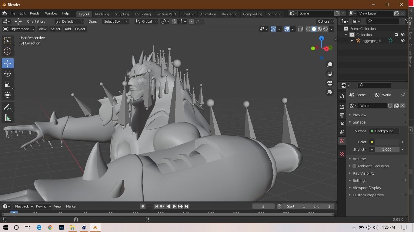Click the Background surface shader button
The image size is (414, 232).
pyautogui.click(x=384, y=131)
